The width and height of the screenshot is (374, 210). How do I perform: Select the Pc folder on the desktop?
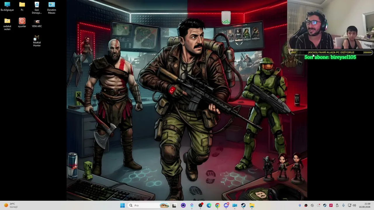[22, 6]
